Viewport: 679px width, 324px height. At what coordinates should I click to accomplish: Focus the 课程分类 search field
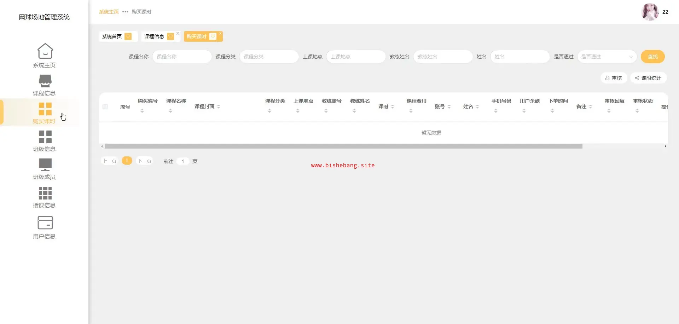(x=269, y=57)
